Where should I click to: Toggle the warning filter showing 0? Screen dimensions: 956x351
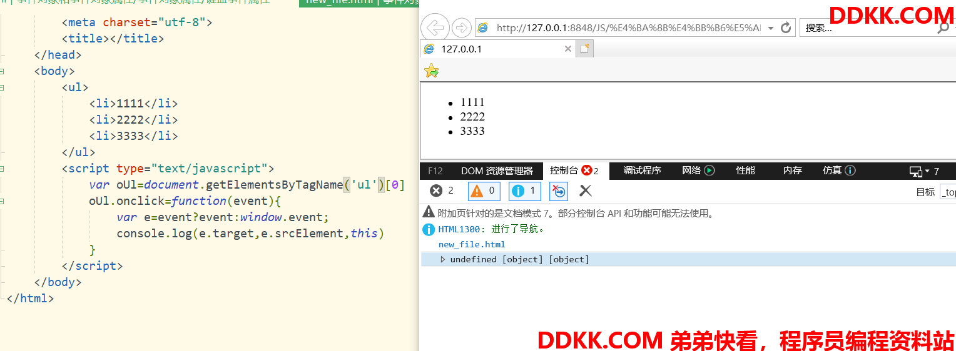(484, 191)
